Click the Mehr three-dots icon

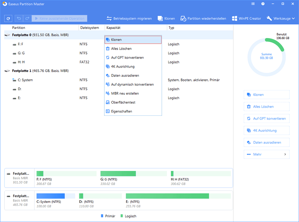pos(249,154)
